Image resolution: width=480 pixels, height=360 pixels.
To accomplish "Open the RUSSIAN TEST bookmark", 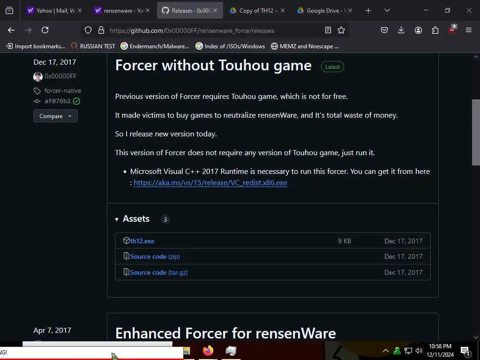I will (x=93, y=46).
